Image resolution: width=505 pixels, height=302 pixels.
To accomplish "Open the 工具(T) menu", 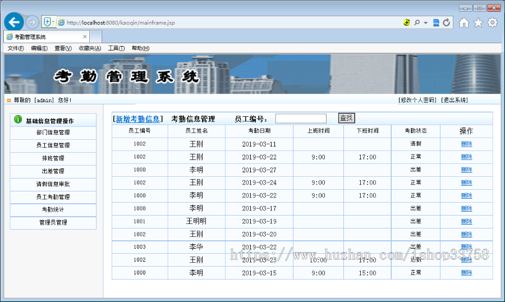I will (x=116, y=48).
